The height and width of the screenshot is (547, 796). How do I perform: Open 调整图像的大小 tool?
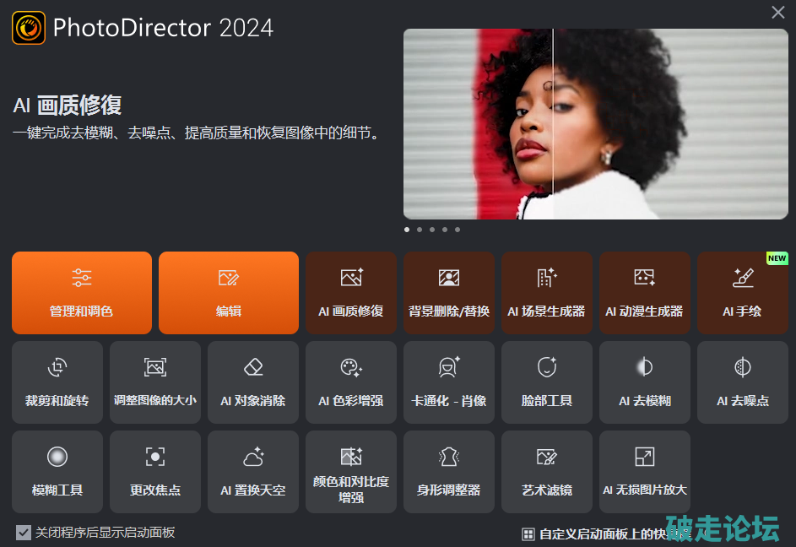click(x=155, y=382)
